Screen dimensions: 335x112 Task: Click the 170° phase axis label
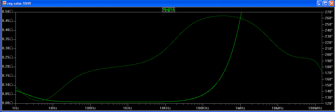coord(329,73)
